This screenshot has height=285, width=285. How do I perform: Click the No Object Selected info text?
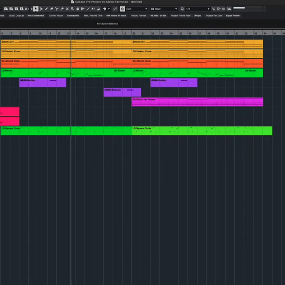tap(107, 24)
